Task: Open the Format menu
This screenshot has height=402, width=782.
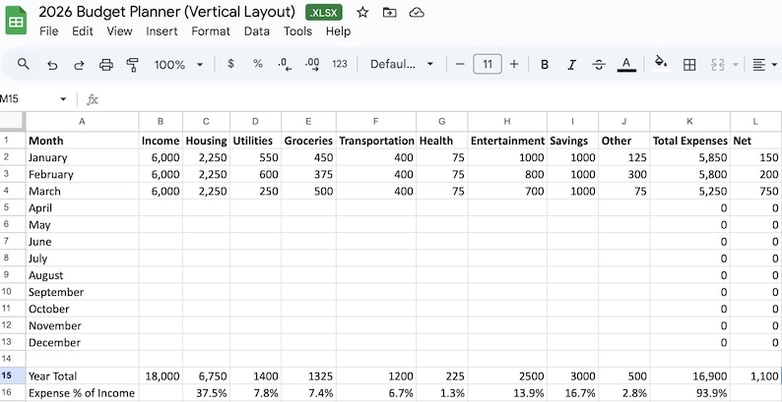Action: (x=211, y=31)
